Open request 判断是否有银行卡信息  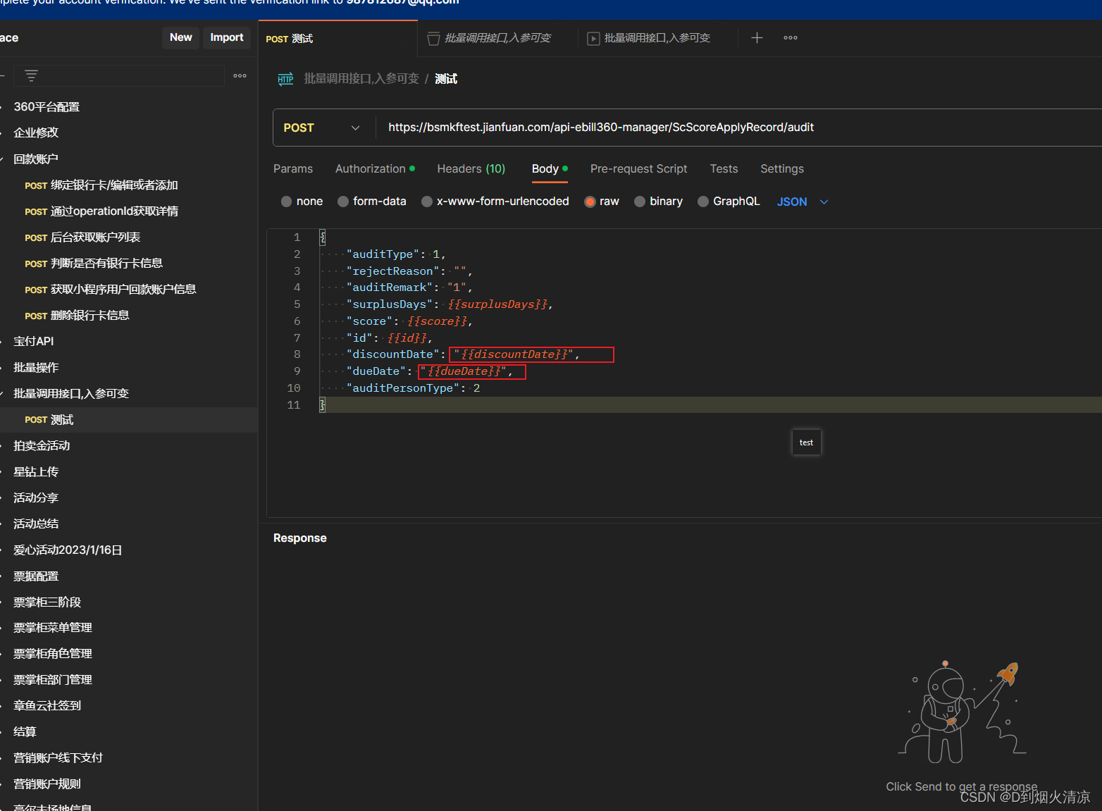tap(106, 264)
